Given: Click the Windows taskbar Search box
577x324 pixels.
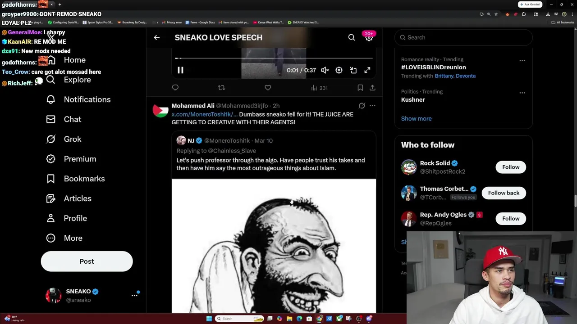Looking at the screenshot, I should 239,319.
